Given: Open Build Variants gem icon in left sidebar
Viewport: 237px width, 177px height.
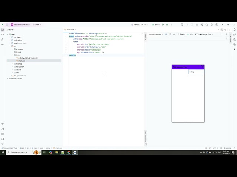Looking at the screenshot, I should [3, 124].
